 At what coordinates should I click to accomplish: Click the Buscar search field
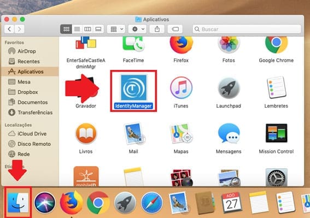click(x=247, y=30)
